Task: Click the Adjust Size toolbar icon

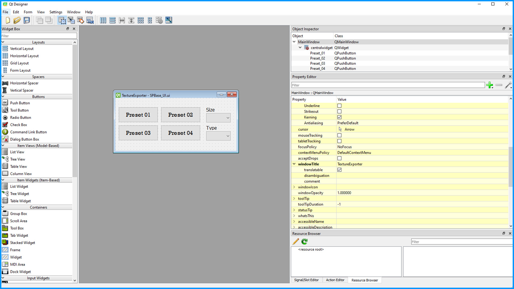Action: point(169,20)
